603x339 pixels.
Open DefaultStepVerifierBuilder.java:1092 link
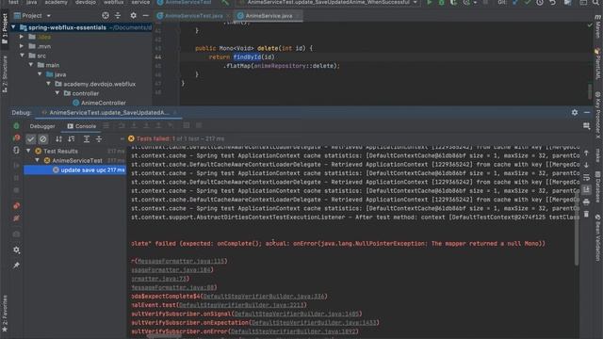293,331
